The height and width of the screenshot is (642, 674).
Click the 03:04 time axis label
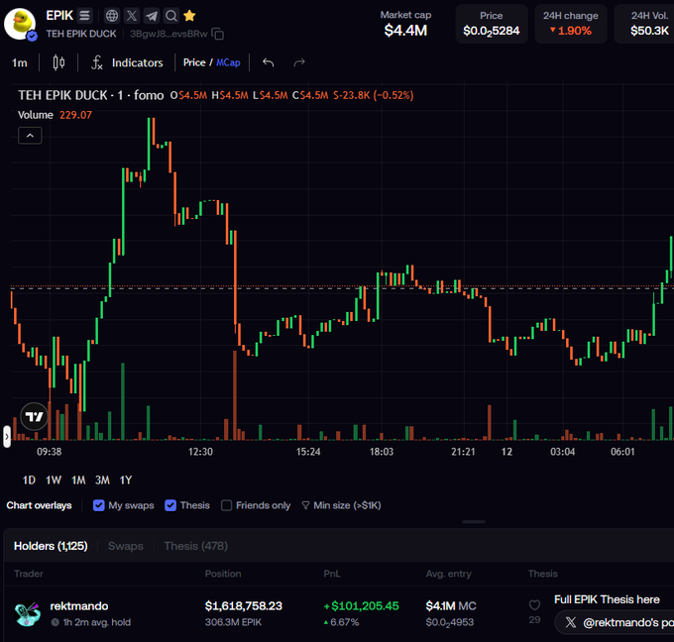click(563, 452)
